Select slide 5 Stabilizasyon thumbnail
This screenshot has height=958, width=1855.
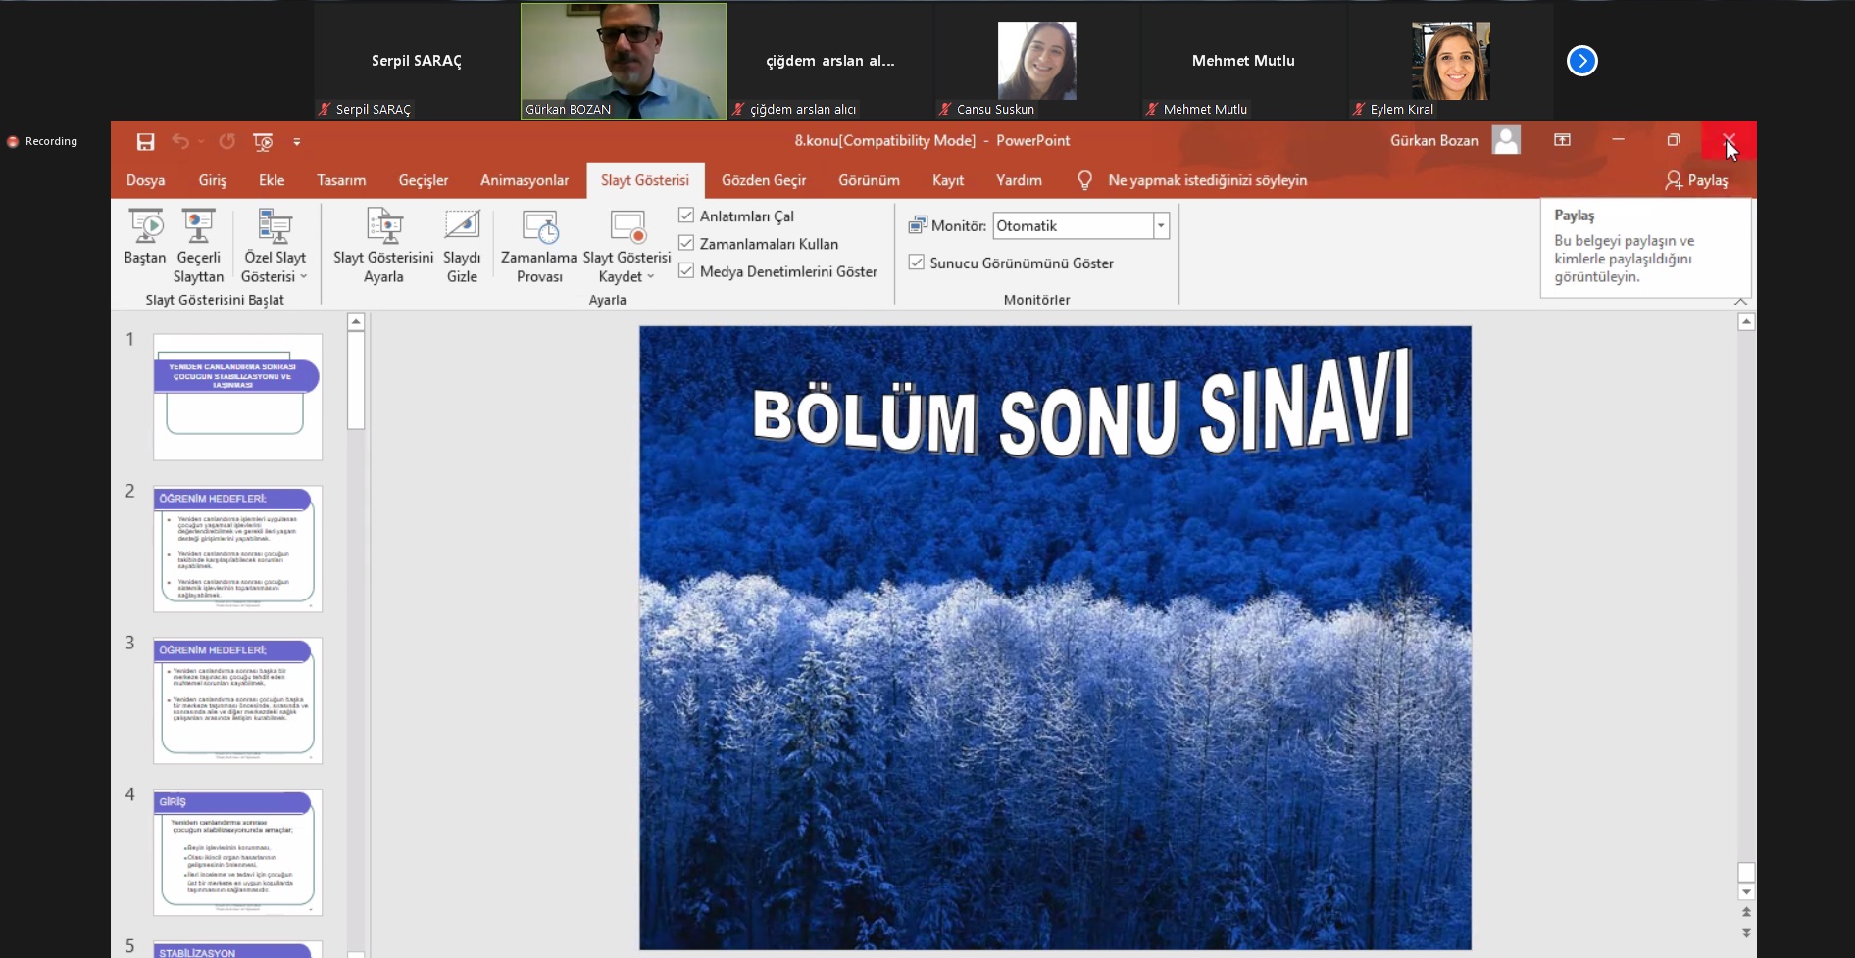pyautogui.click(x=237, y=949)
